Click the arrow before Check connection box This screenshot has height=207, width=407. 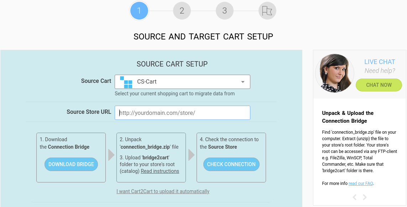pyautogui.click(x=192, y=155)
